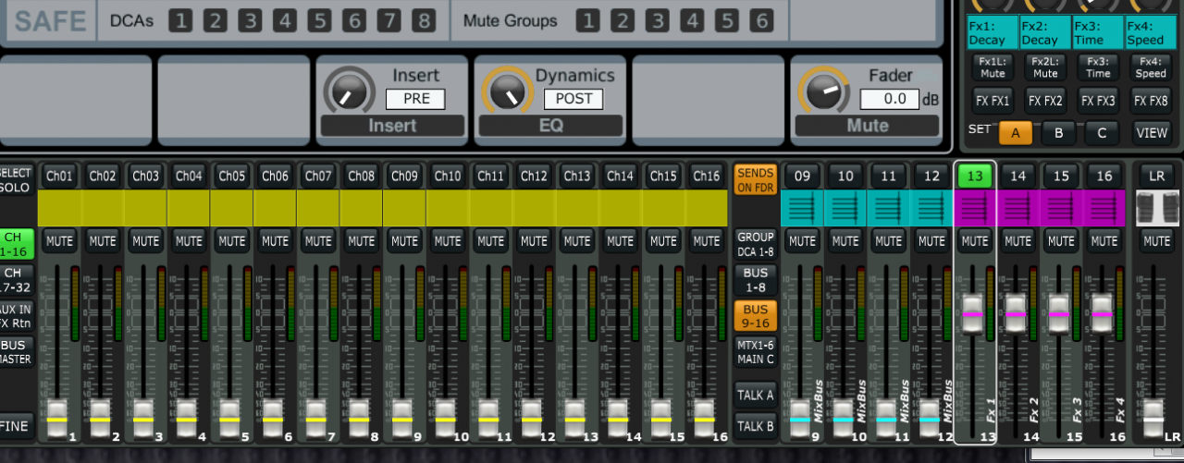The height and width of the screenshot is (463, 1184).
Task: Click the FINE button
Action: click(x=16, y=427)
